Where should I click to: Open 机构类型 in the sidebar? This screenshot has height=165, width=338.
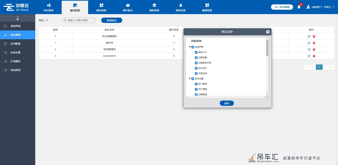point(18,70)
